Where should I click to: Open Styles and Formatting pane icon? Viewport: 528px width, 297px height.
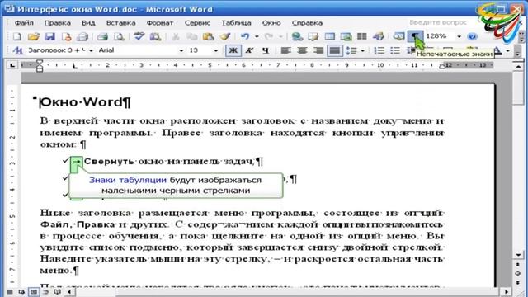coord(16,51)
